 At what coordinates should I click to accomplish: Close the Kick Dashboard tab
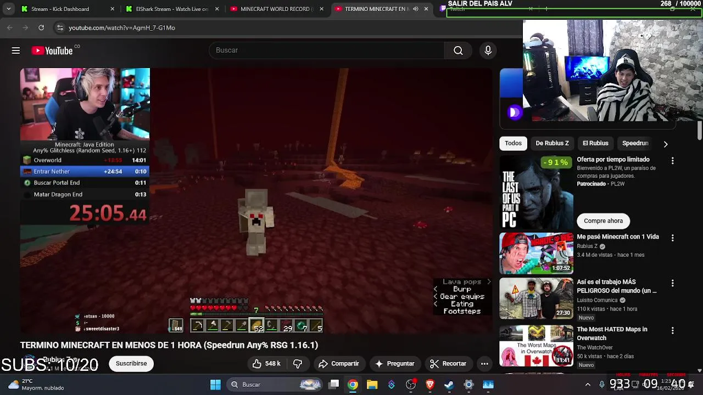113,9
